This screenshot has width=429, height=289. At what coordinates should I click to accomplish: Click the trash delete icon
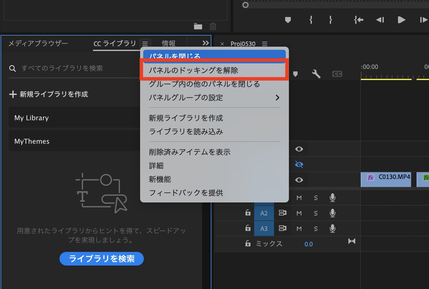(x=213, y=27)
